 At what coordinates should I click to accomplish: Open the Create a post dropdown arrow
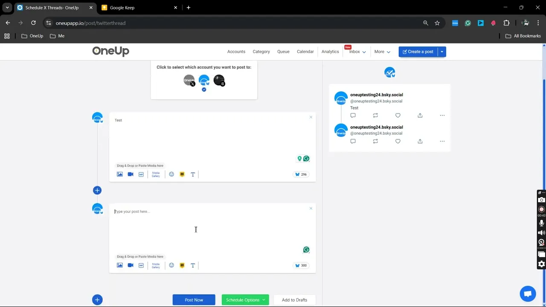click(x=442, y=52)
